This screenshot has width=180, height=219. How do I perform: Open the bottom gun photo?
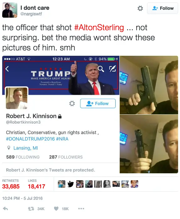149,144
